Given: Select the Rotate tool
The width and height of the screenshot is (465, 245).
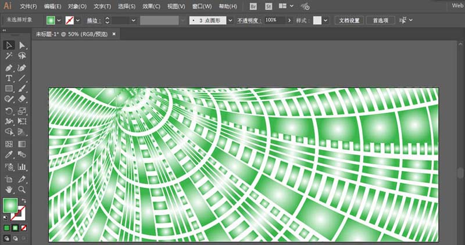Looking at the screenshot, I should tap(9, 111).
